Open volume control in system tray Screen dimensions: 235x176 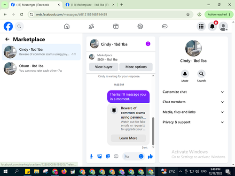[197, 171]
